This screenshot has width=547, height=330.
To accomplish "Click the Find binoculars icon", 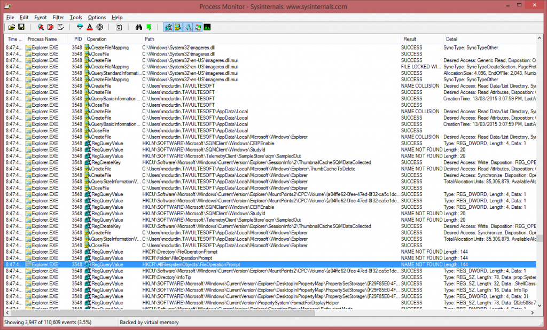I will (x=139, y=27).
